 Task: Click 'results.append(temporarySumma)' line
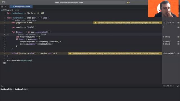36,44
